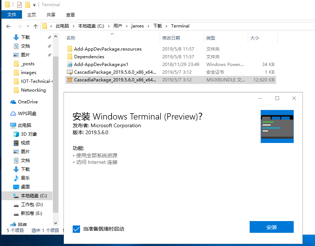Open the 查看 ribbon tab
315x246 pixels.
[x=70, y=15]
